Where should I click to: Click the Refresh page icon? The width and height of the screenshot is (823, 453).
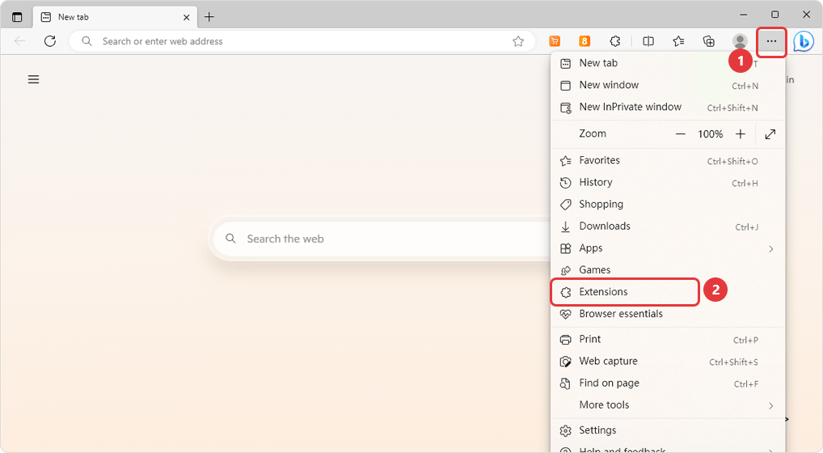coord(50,41)
